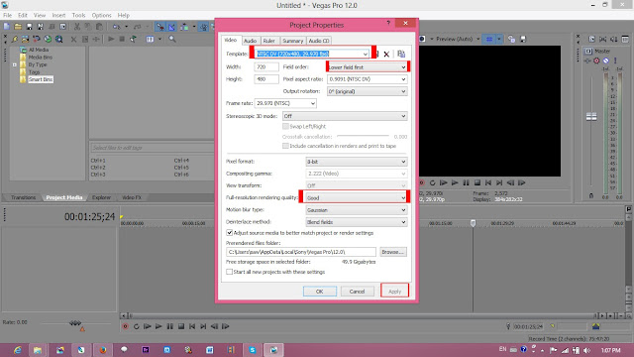The width and height of the screenshot is (634, 357).
Task: Click the pause button under video preview
Action: tap(466, 182)
